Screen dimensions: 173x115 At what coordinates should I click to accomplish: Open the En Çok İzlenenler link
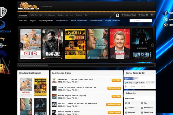(62, 21)
